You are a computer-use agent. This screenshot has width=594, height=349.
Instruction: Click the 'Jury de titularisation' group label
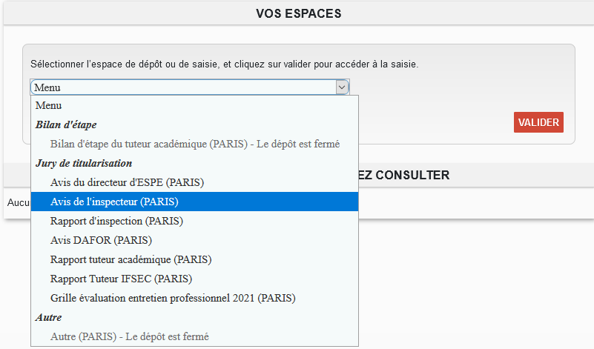tap(83, 163)
